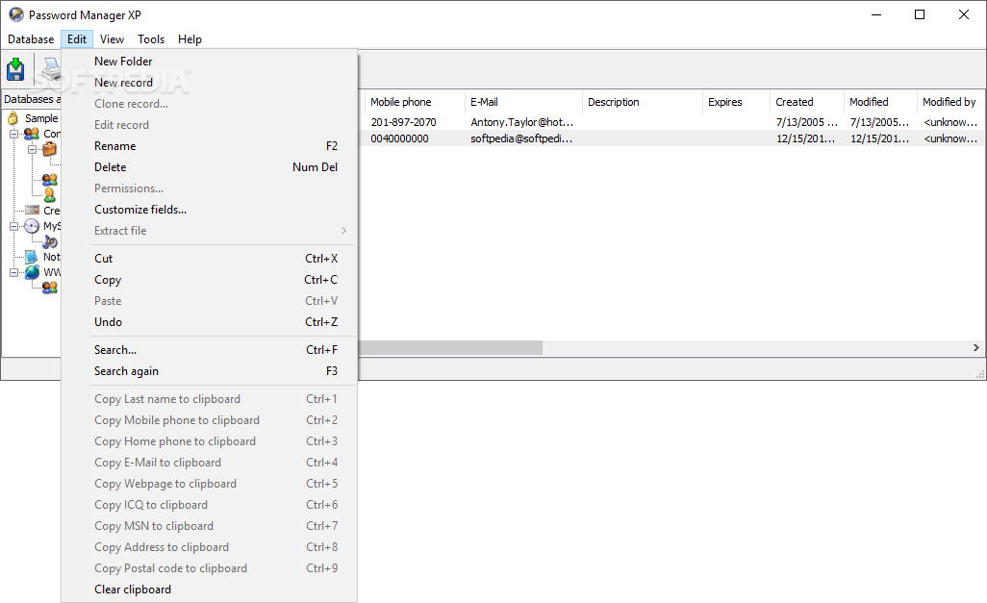The width and height of the screenshot is (987, 603).
Task: Open the Database menu
Action: click(31, 39)
